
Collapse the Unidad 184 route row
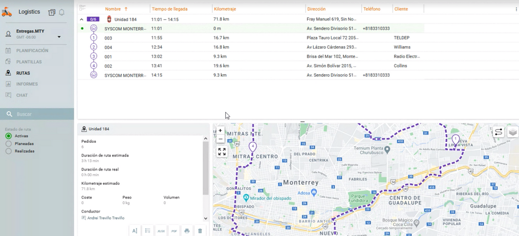point(82,19)
